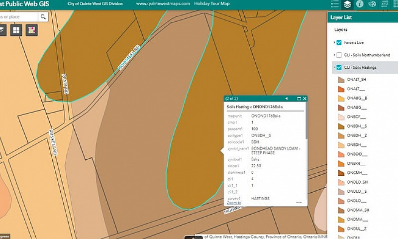Click the ONDLO__S legend label
The width and height of the screenshot is (398, 239).
[357, 191]
